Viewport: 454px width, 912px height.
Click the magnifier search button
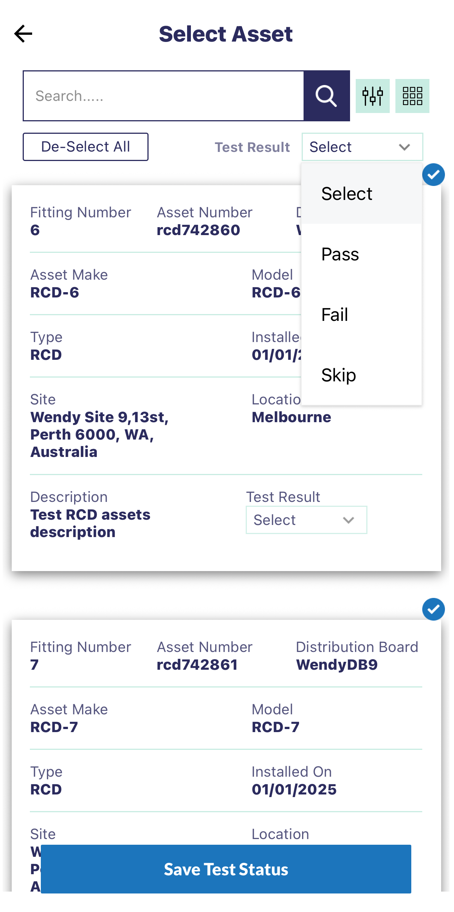click(x=327, y=96)
